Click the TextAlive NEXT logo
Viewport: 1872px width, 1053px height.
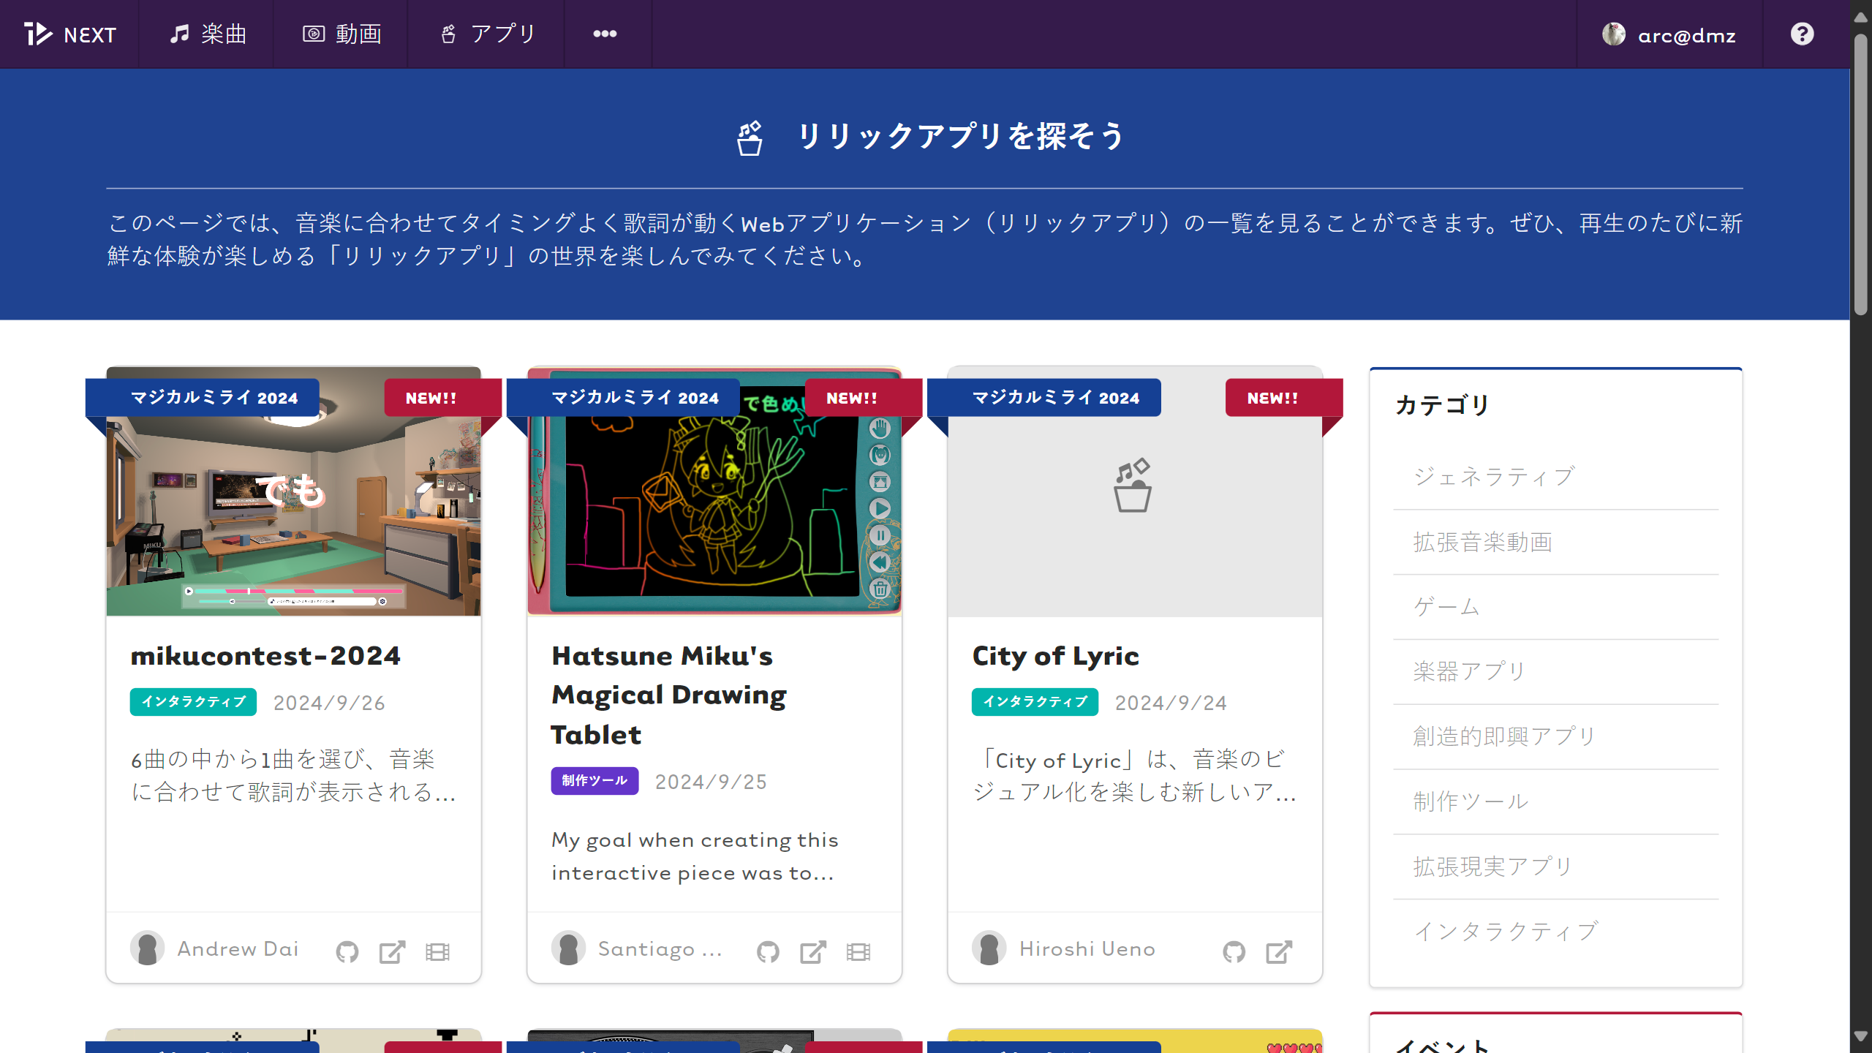70,34
